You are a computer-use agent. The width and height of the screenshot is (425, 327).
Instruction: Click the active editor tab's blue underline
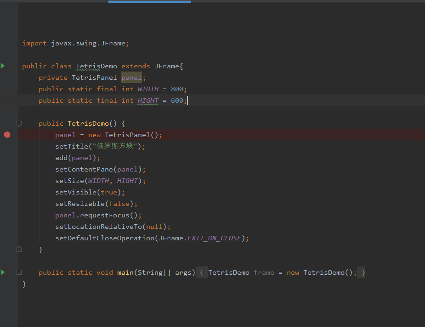tap(150, 2)
